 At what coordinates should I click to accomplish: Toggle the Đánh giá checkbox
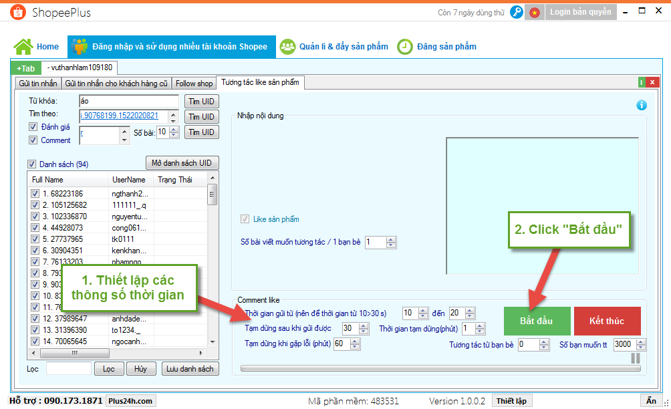pos(33,127)
